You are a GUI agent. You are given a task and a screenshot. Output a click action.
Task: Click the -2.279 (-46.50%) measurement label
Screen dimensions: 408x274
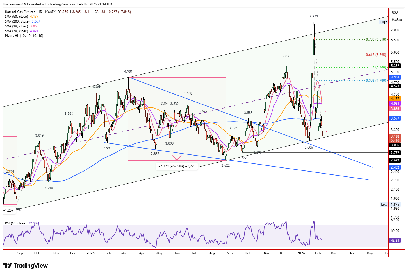click(x=177, y=166)
